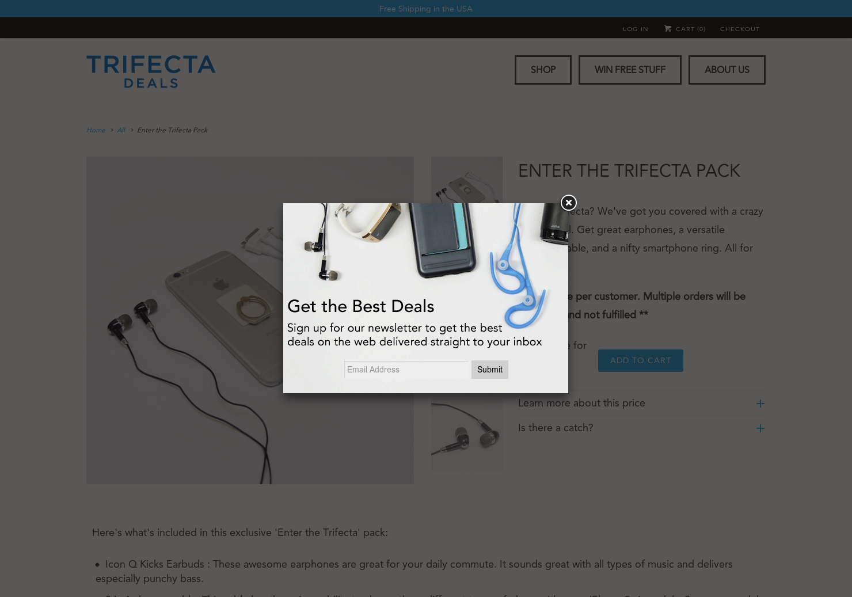Open the Shop menu
Viewport: 852px width, 597px height.
pos(543,70)
